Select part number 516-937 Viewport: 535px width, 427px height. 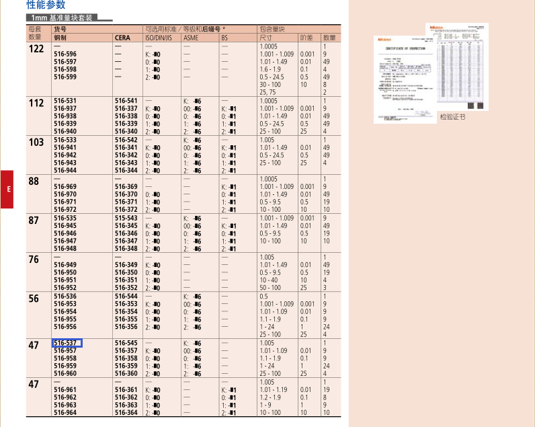click(65, 108)
